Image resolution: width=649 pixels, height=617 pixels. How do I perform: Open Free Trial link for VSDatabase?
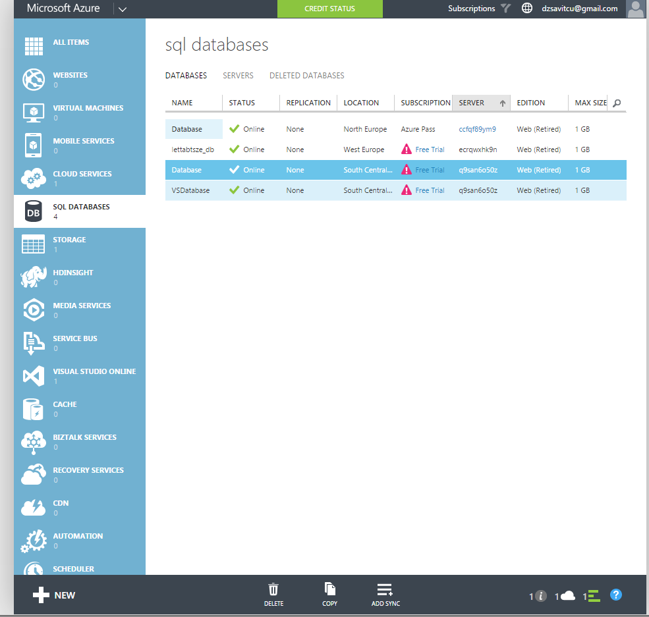coord(430,190)
